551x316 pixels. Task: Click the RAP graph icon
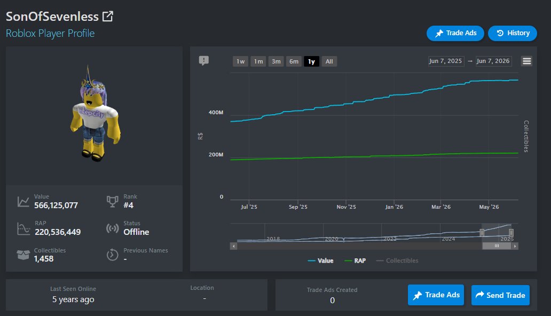click(x=23, y=228)
